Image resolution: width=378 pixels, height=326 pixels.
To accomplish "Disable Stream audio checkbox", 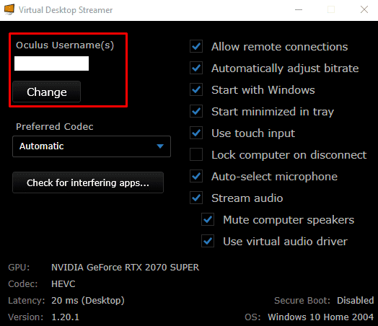I will tap(196, 198).
